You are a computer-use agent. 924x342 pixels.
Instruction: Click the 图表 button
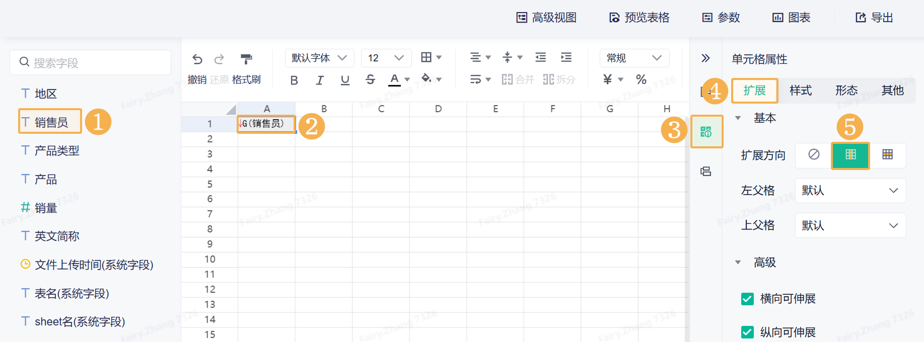tap(792, 18)
